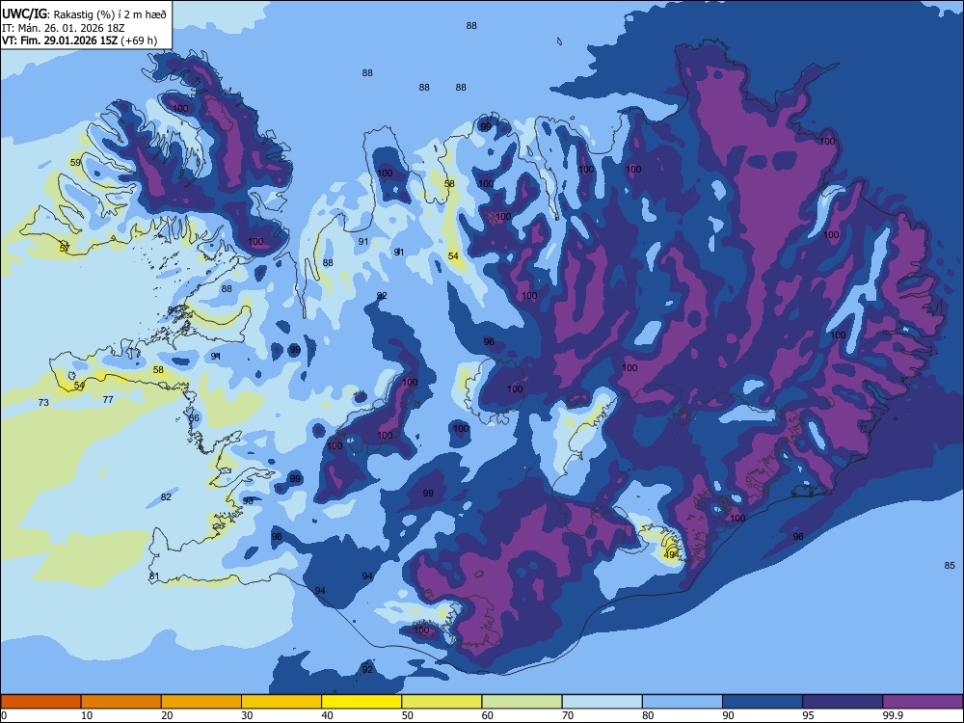Select the value 81 on Reykjanes coast
Viewport: 964px width, 723px height.
(153, 576)
